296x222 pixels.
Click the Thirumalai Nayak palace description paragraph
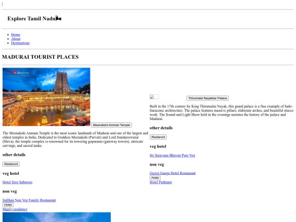pos(221,112)
